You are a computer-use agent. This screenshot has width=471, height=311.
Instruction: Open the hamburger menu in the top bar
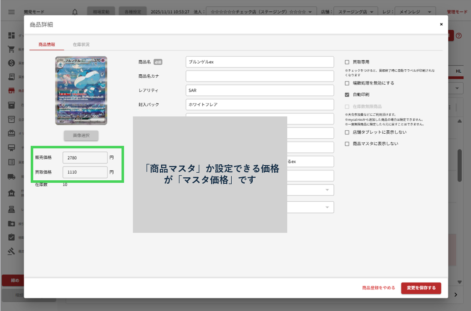coord(11,12)
